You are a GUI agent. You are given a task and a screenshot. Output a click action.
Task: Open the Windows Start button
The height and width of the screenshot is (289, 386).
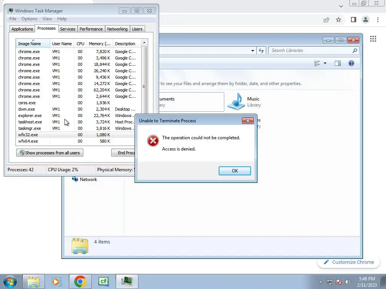click(10, 281)
